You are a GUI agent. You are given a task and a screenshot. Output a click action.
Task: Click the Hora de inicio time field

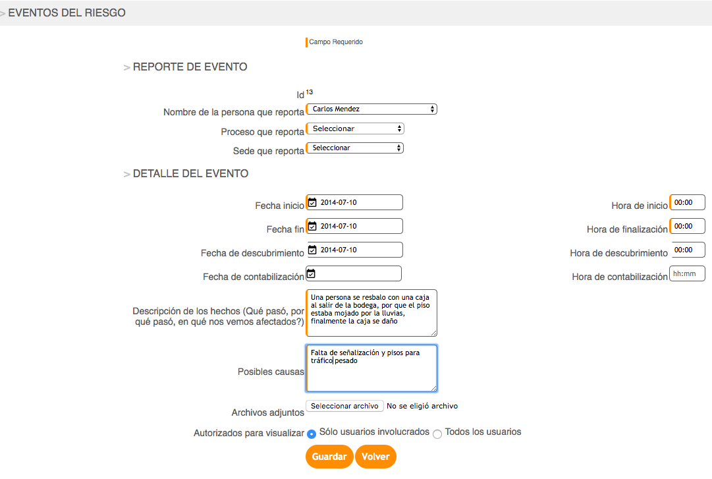coord(688,202)
